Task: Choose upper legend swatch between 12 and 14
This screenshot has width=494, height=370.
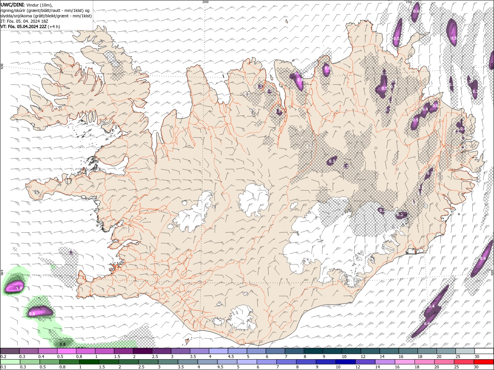Action: tap(370, 351)
